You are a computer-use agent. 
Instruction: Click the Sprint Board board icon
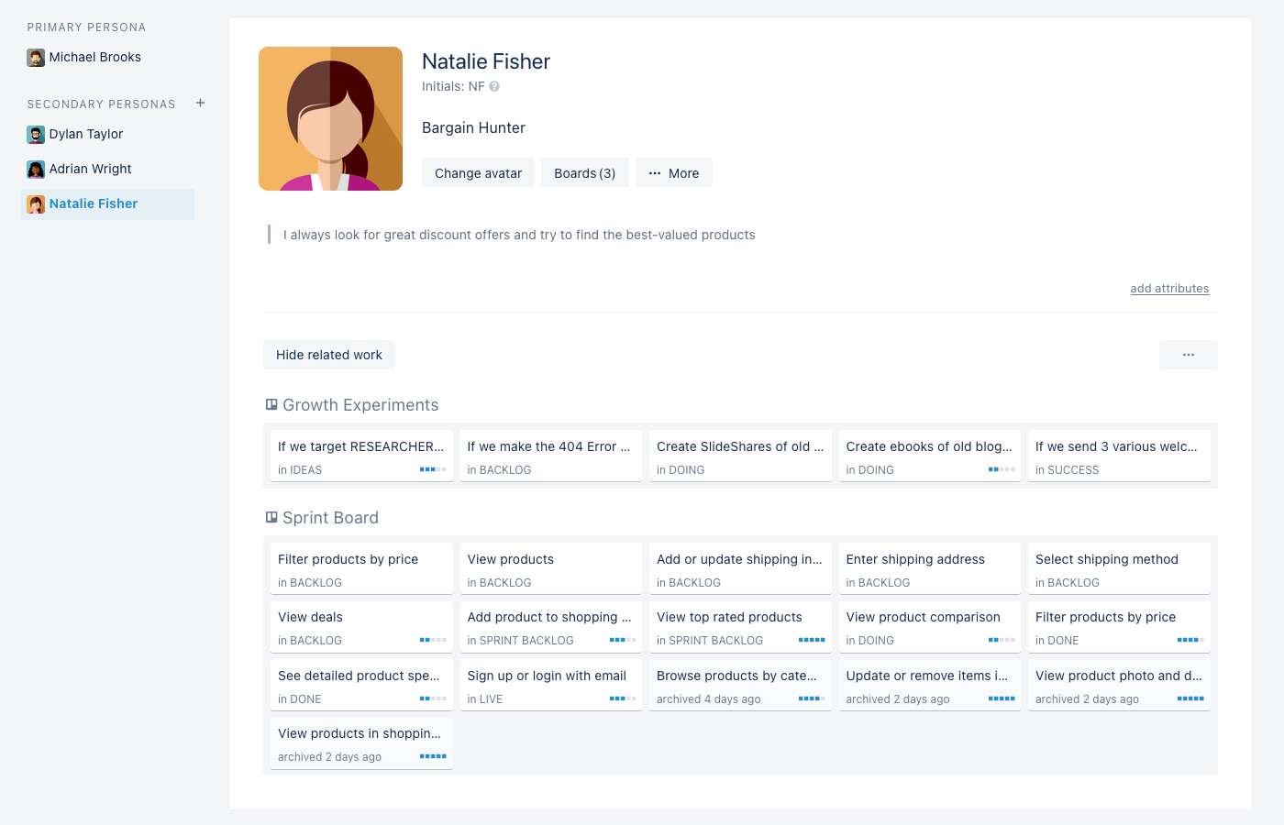[x=271, y=517]
